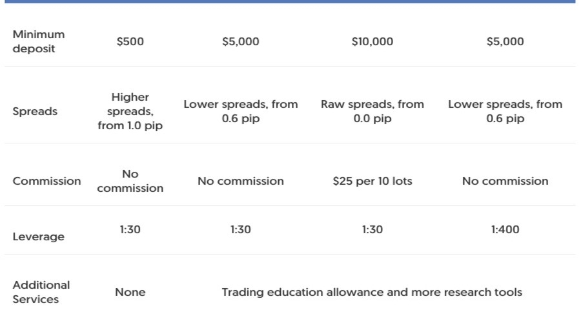The width and height of the screenshot is (581, 323).
Task: Click last column Lower spreads cell
Action: click(505, 111)
